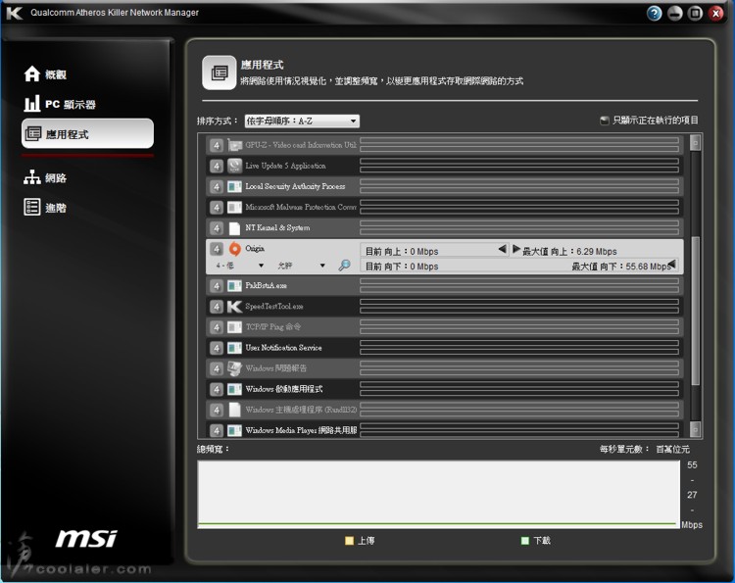
Task: Select the Windows 問題報告 row text
Action: coord(276,368)
